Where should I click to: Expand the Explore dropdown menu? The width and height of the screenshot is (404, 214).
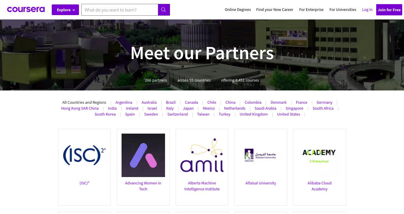point(65,10)
